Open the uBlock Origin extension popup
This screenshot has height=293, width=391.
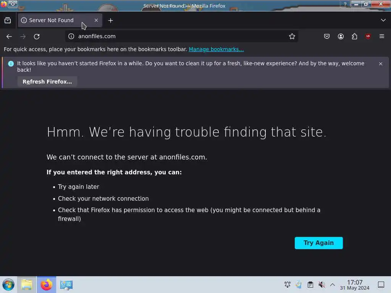(x=368, y=36)
